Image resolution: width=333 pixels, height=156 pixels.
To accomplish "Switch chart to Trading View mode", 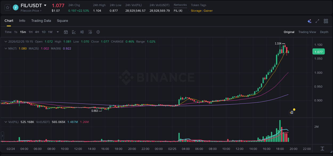I will click(307, 32).
